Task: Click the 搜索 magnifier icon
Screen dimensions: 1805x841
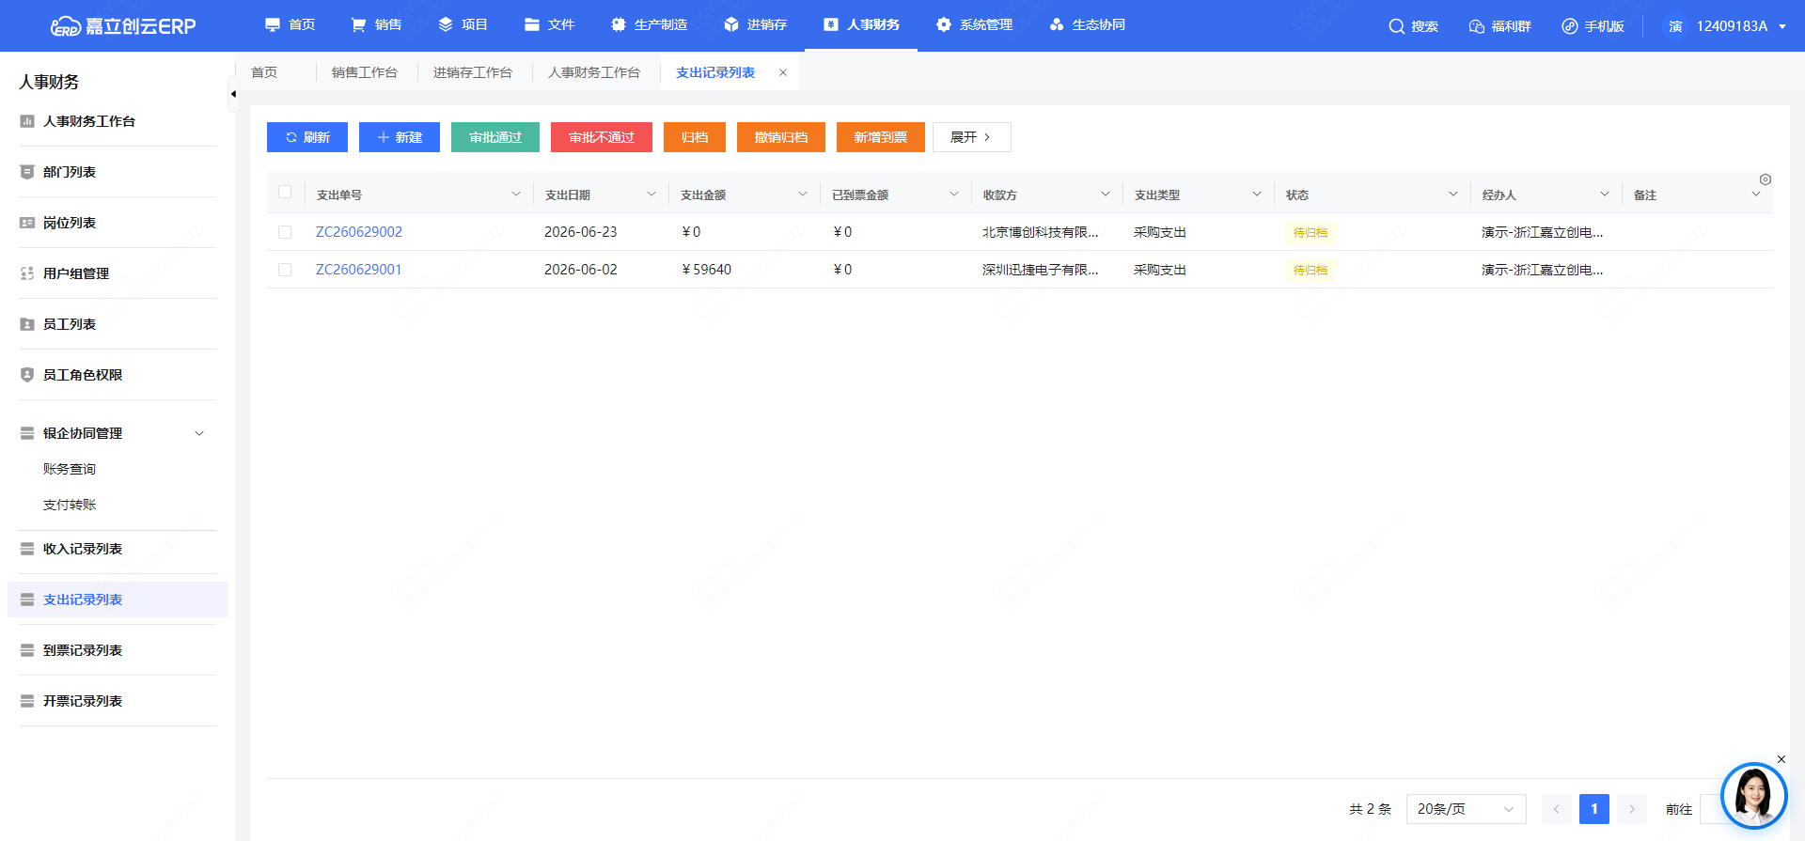Action: point(1397,26)
